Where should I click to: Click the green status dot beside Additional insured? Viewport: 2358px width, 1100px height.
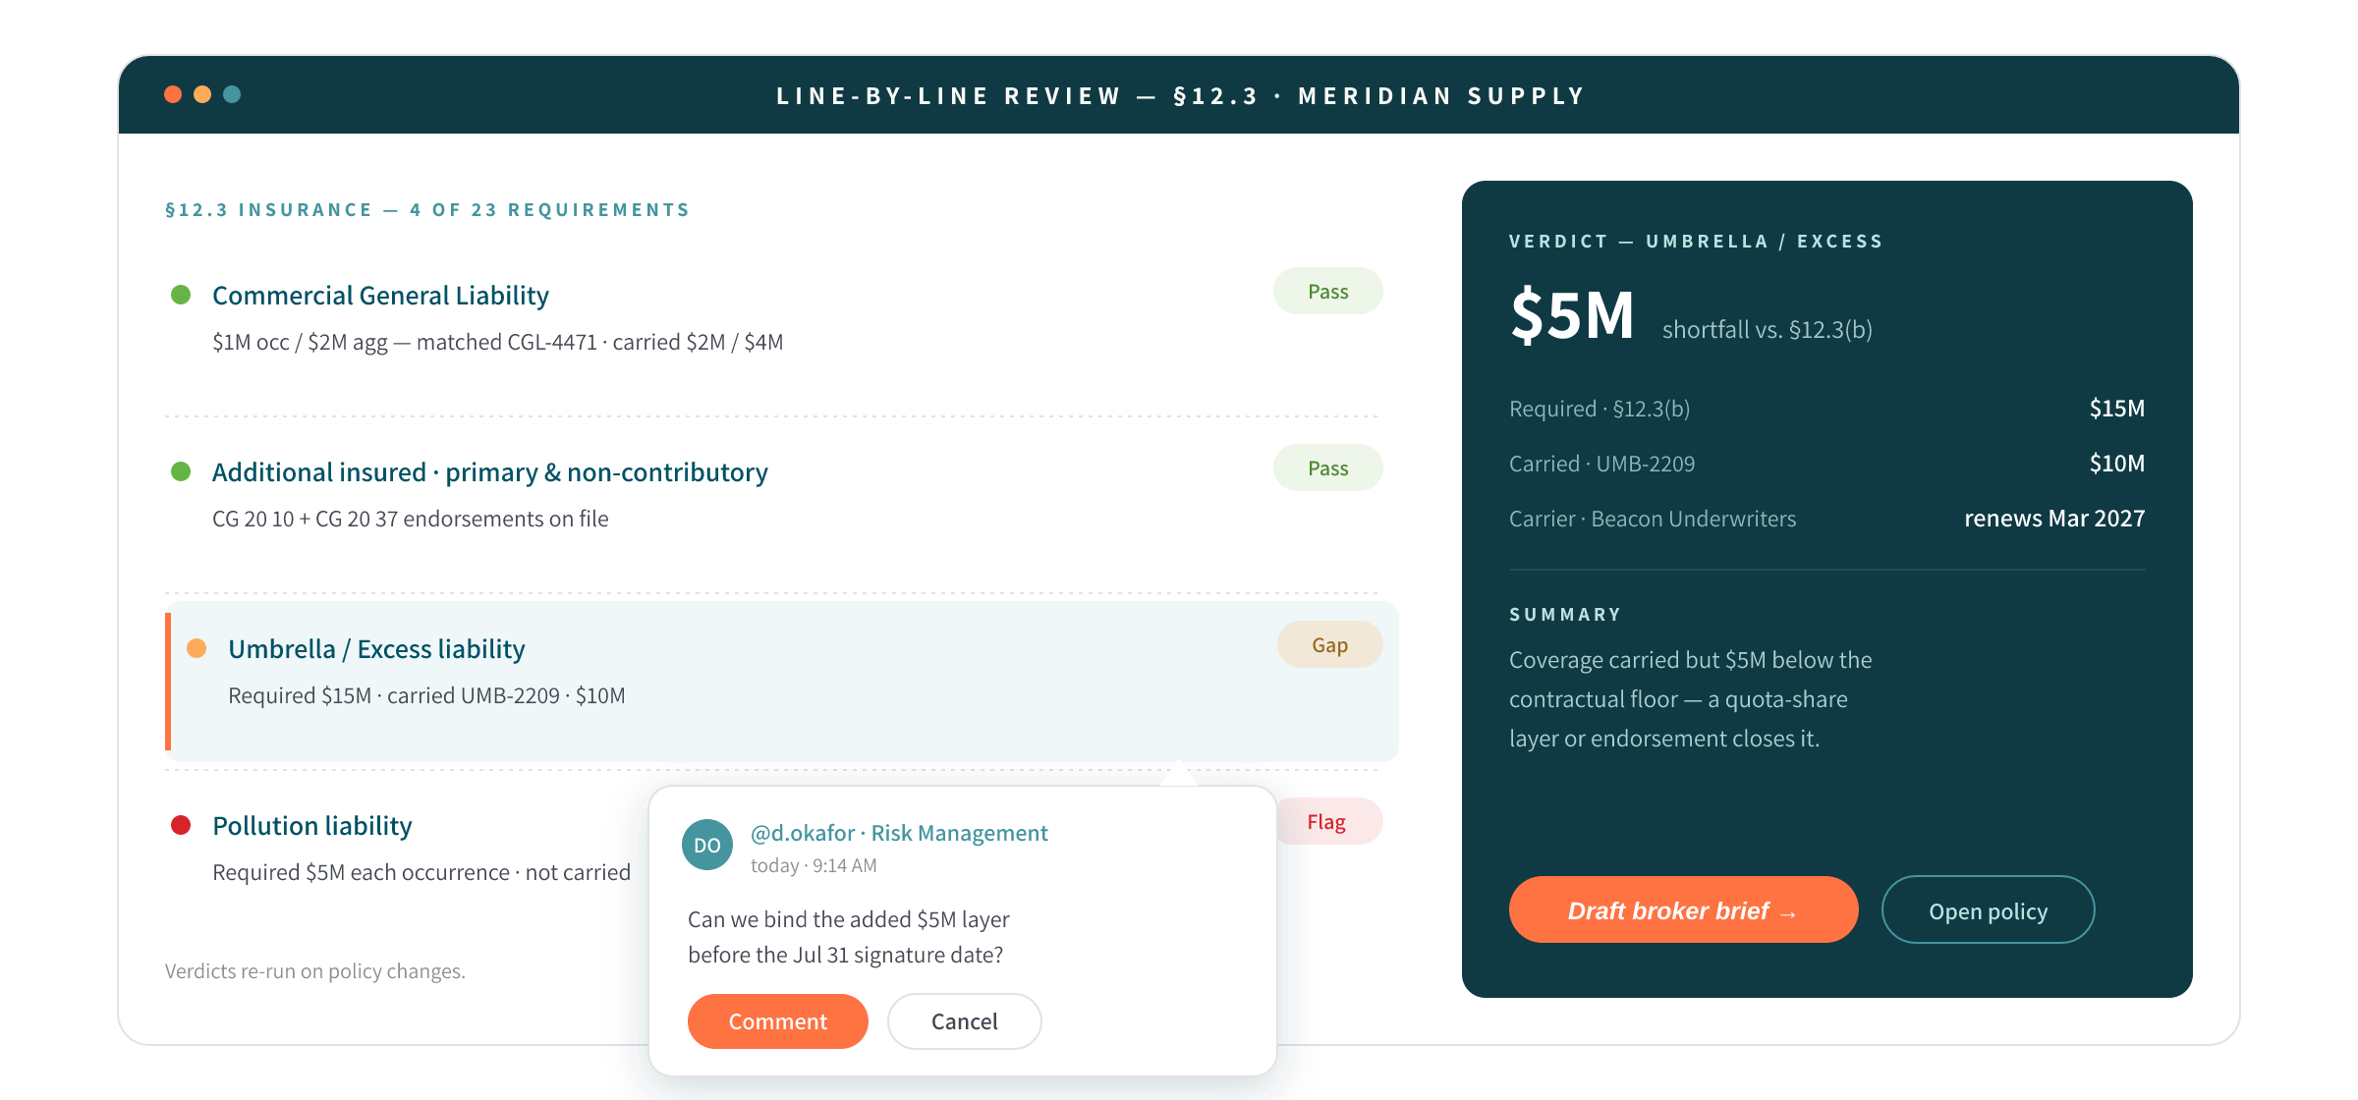(181, 471)
